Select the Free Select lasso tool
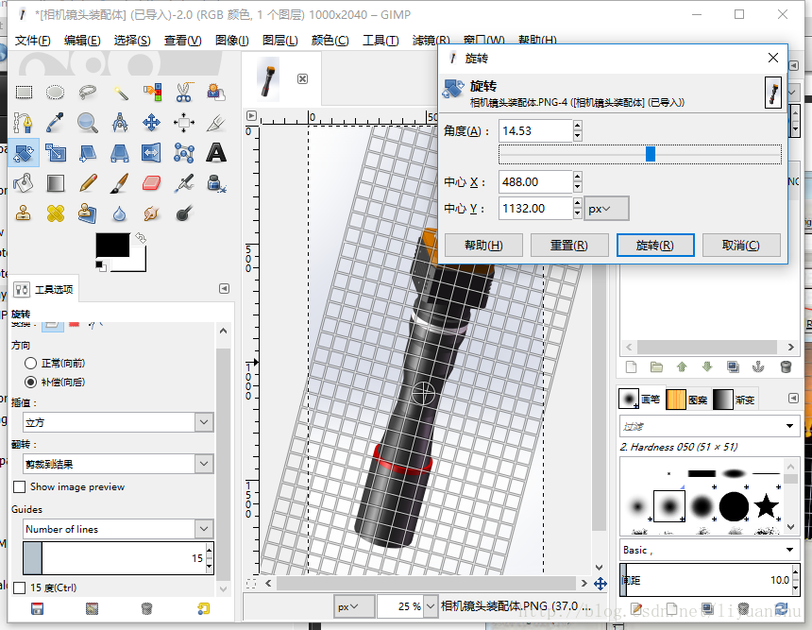The width and height of the screenshot is (812, 630). point(88,93)
